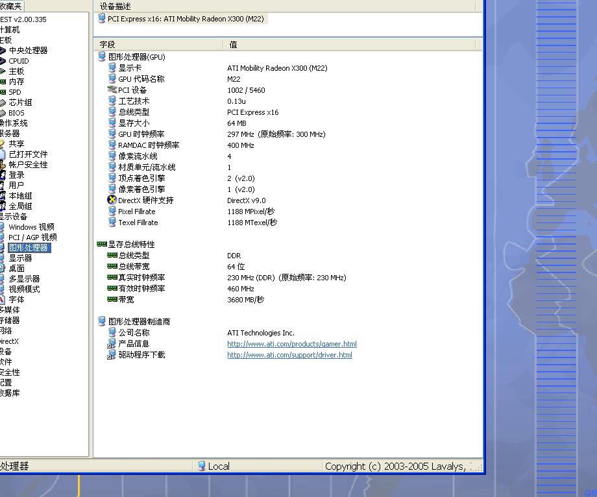
Task: Click the 产品信息 link icon
Action: pyautogui.click(x=111, y=344)
